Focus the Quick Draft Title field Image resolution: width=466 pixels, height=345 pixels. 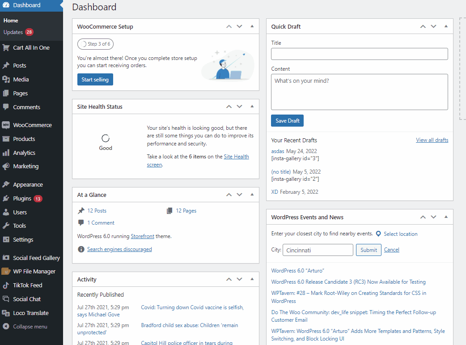pyautogui.click(x=359, y=54)
